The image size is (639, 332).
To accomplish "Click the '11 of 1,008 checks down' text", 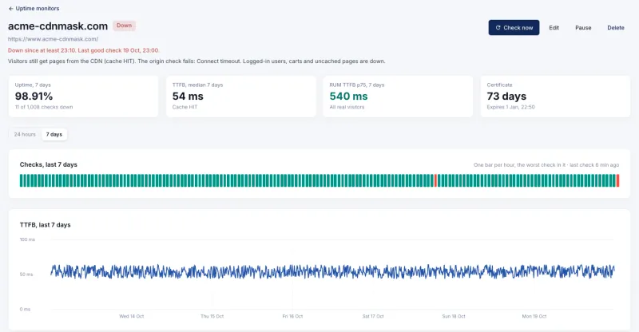I will pos(44,107).
